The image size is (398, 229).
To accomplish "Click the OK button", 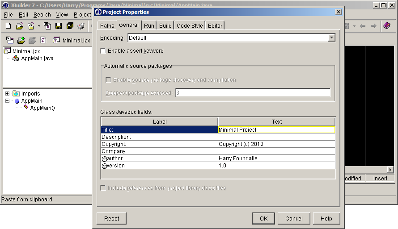I will [263, 218].
